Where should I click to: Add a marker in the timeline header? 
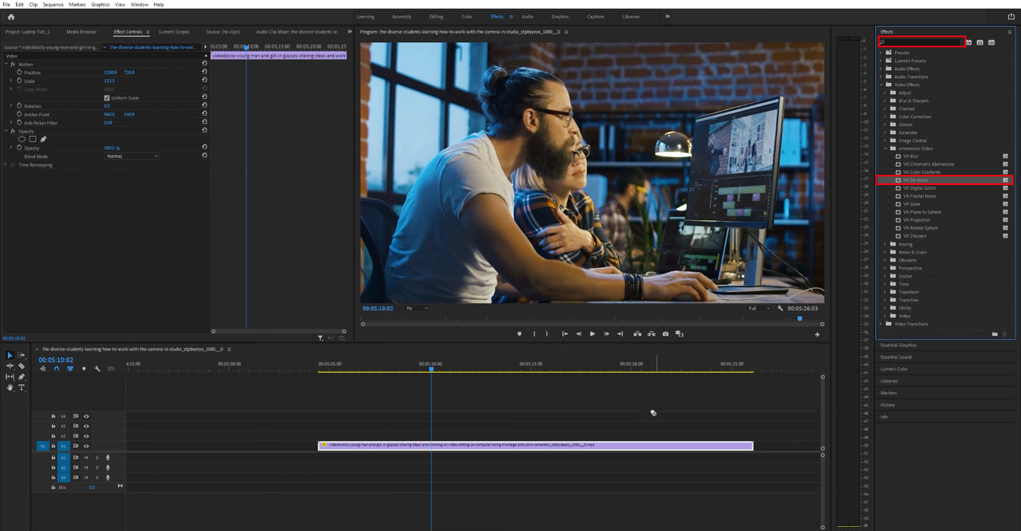pyautogui.click(x=84, y=368)
